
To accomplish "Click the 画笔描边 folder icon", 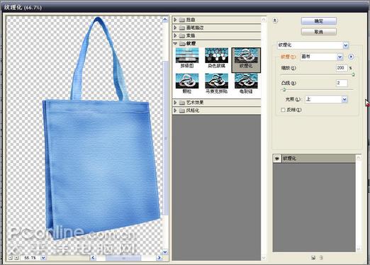I will [182, 28].
